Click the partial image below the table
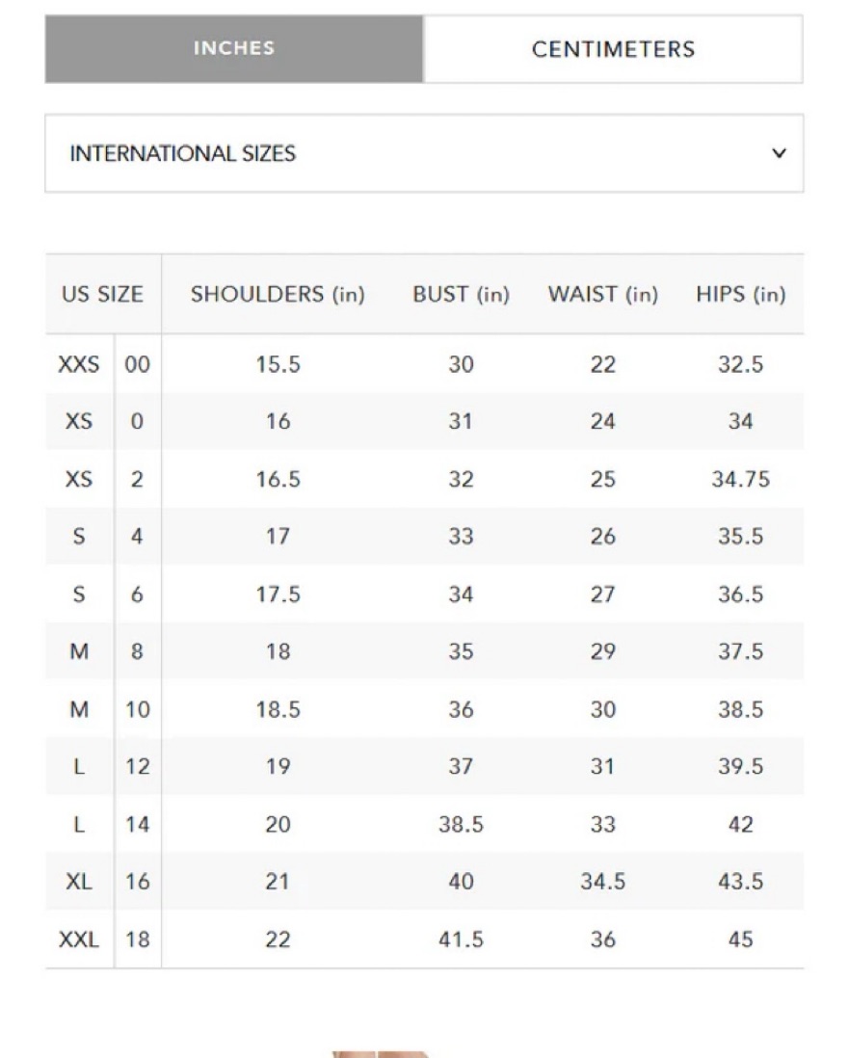This screenshot has height=1058, width=848. click(x=381, y=1052)
